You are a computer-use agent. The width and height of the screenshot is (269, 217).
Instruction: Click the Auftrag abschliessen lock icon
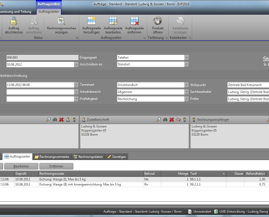coord(14,21)
